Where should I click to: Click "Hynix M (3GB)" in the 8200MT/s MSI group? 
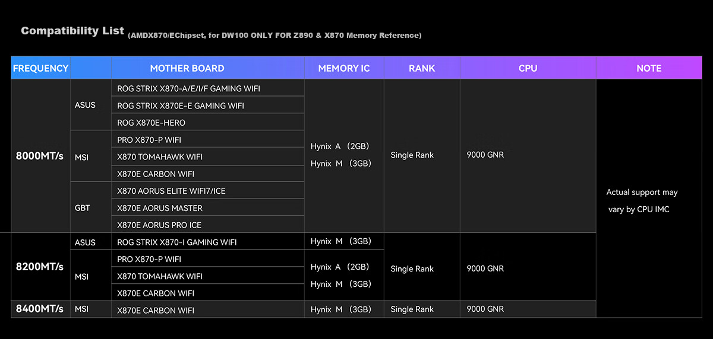tap(340, 284)
